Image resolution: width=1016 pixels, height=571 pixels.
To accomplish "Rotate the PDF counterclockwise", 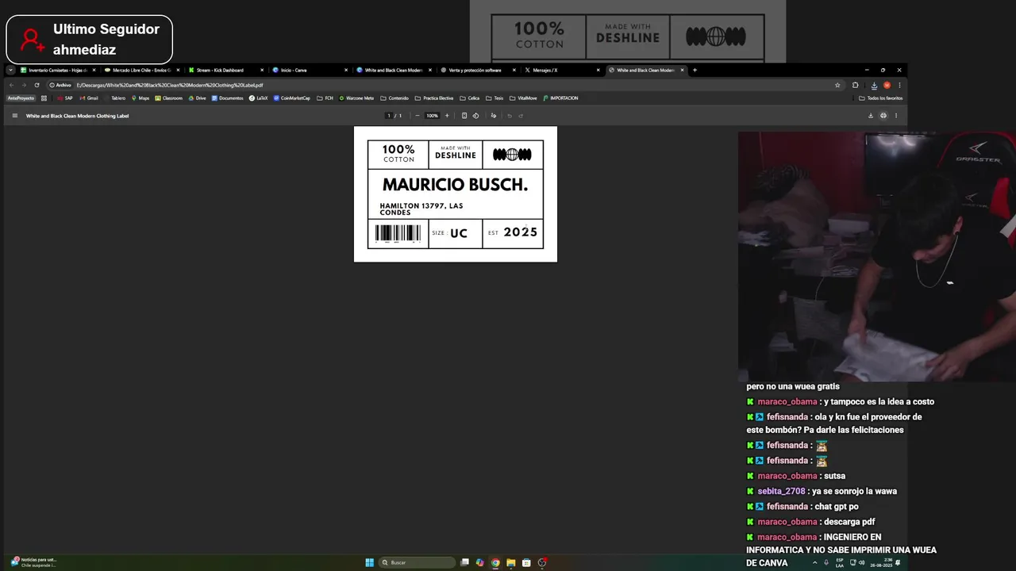I will (475, 116).
